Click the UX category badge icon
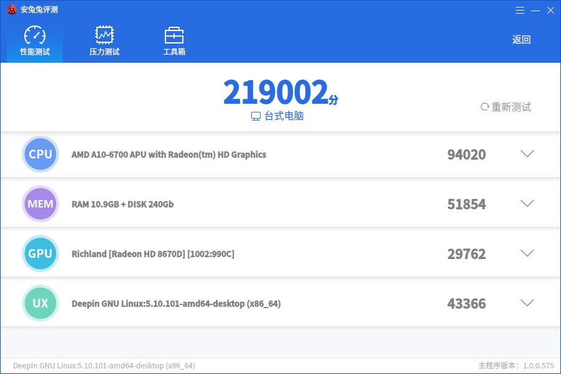This screenshot has width=561, height=374. pyautogui.click(x=40, y=303)
